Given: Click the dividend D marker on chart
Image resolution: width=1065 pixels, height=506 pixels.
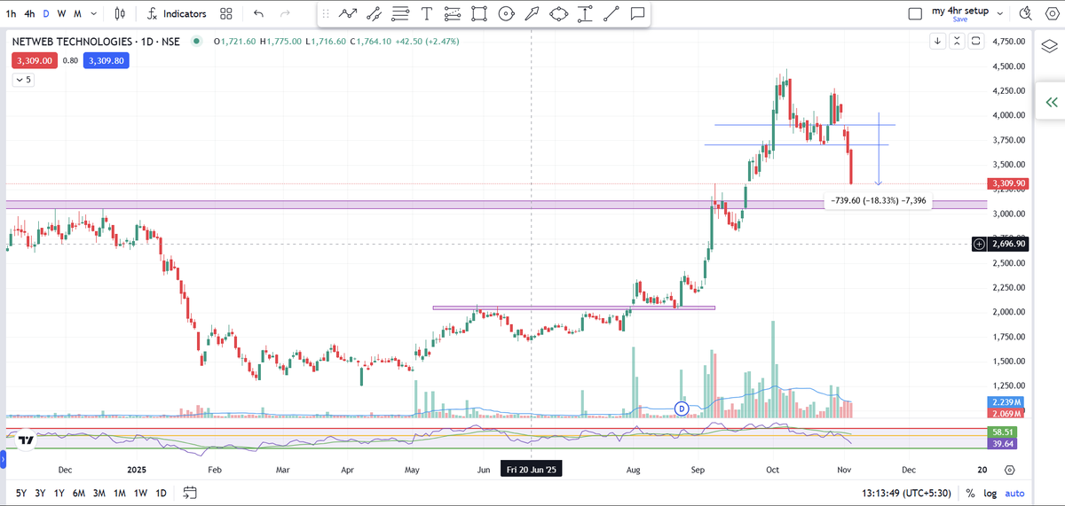Looking at the screenshot, I should (682, 409).
